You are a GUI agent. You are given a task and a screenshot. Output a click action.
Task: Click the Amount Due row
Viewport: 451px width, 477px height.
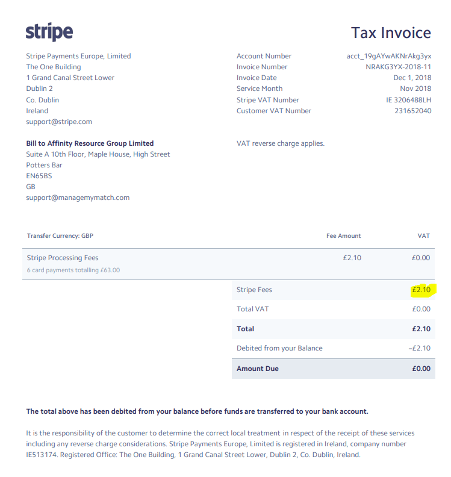334,369
